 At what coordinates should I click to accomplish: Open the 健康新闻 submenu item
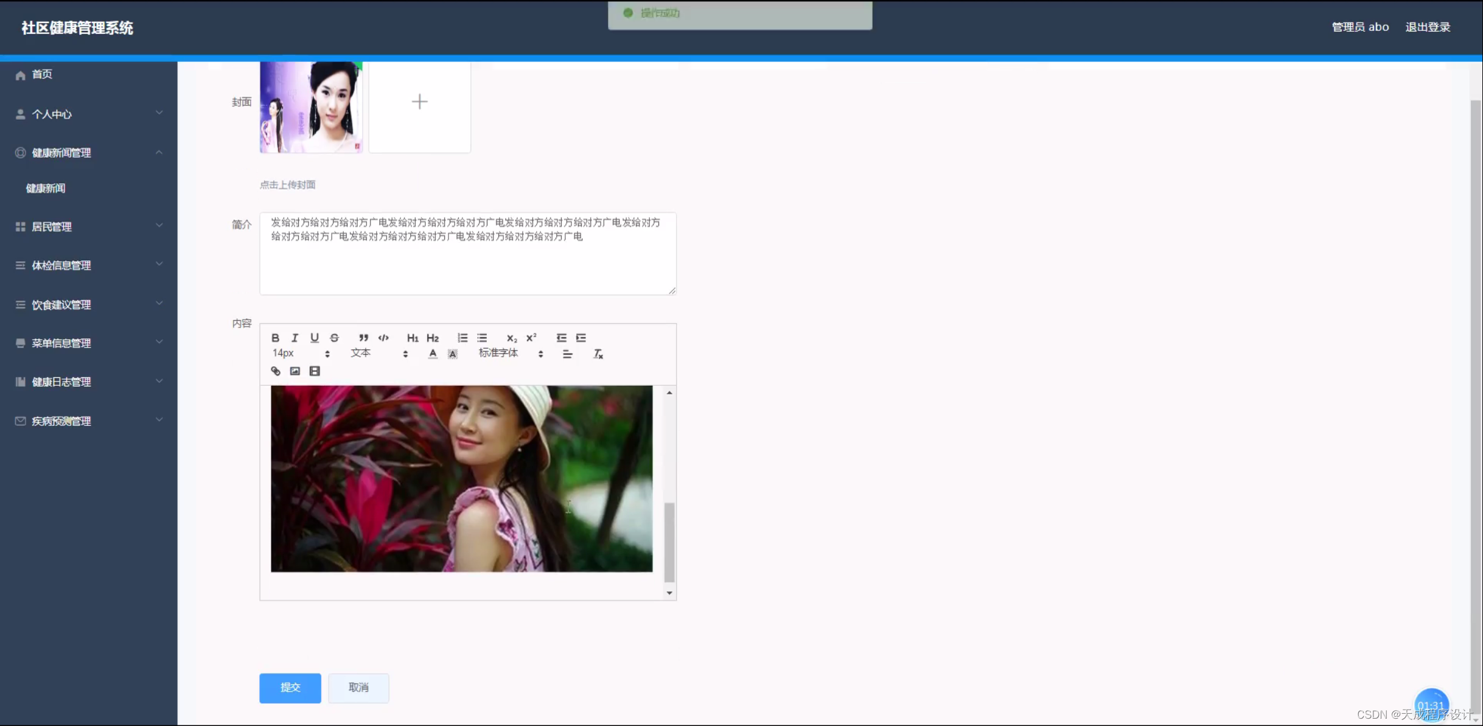click(46, 188)
